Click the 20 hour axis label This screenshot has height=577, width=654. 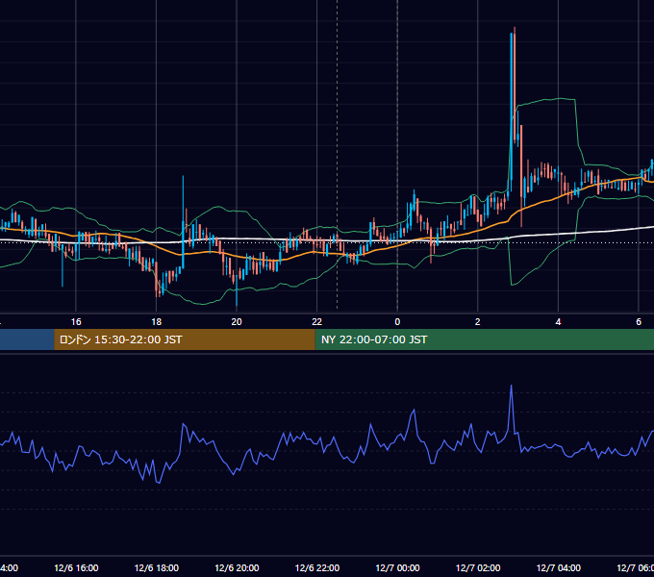237,322
